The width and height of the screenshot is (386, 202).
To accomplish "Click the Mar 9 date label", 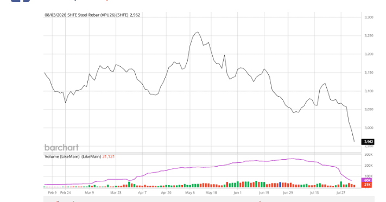I will (90, 193).
